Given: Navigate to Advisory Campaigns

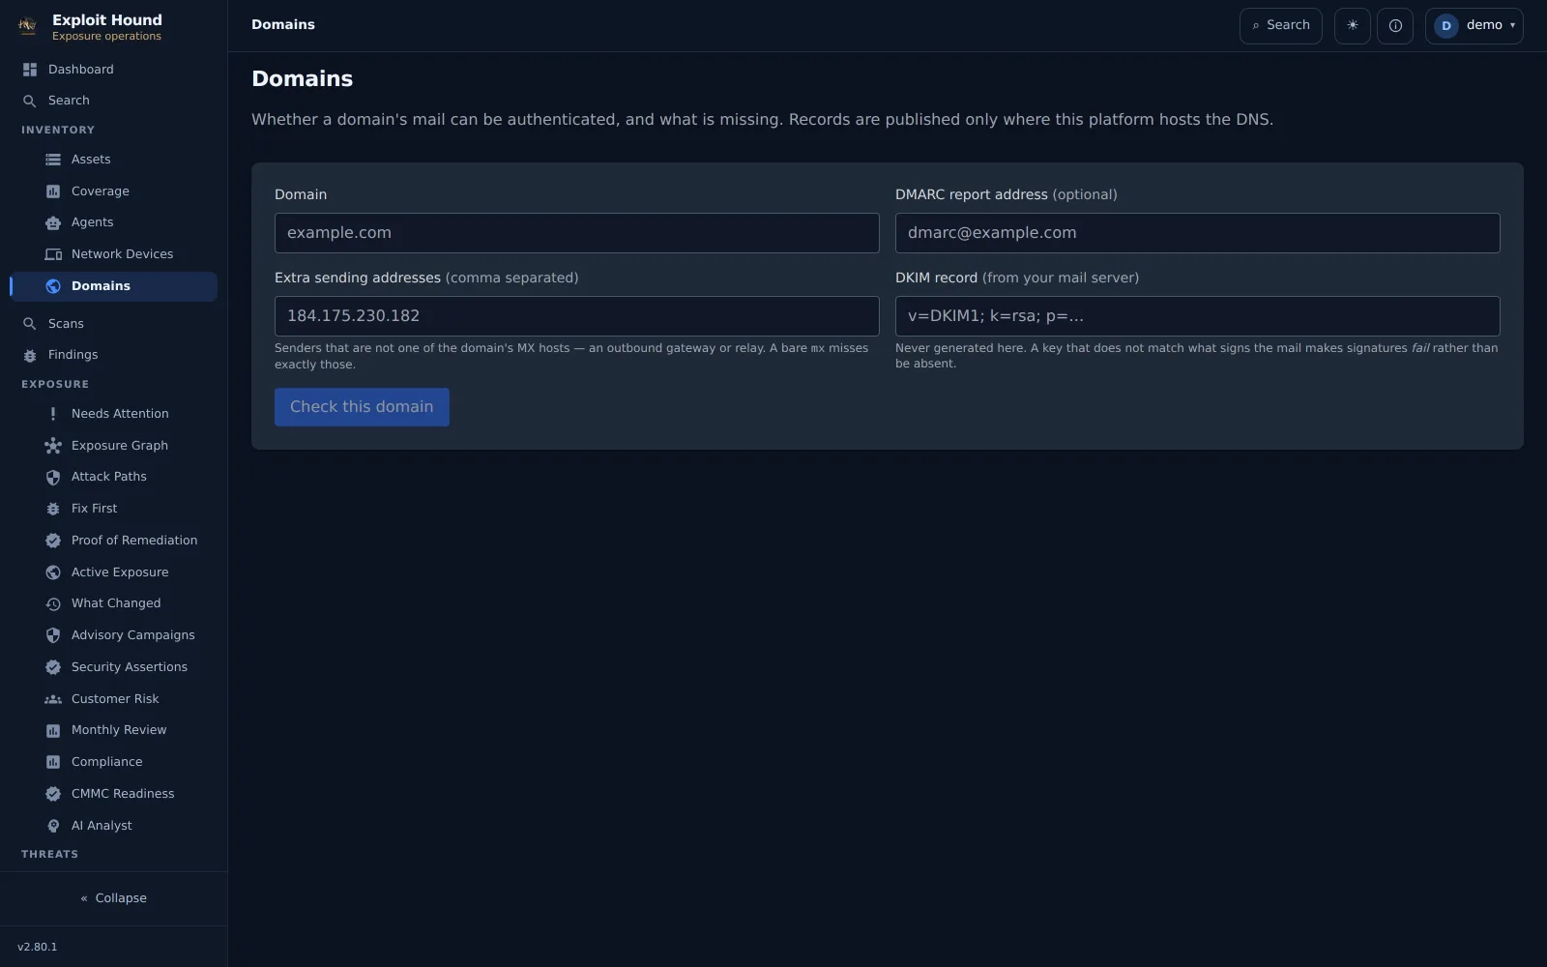Looking at the screenshot, I should pos(113,635).
